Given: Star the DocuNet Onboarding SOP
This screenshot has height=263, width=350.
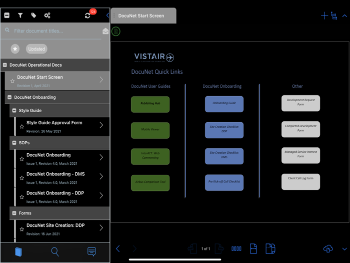Looking at the screenshot, I should [x=21, y=159].
